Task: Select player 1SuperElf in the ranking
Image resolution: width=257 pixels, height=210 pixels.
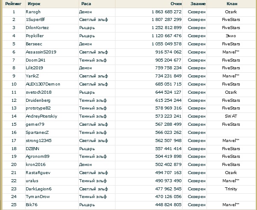Action: pos(35,20)
